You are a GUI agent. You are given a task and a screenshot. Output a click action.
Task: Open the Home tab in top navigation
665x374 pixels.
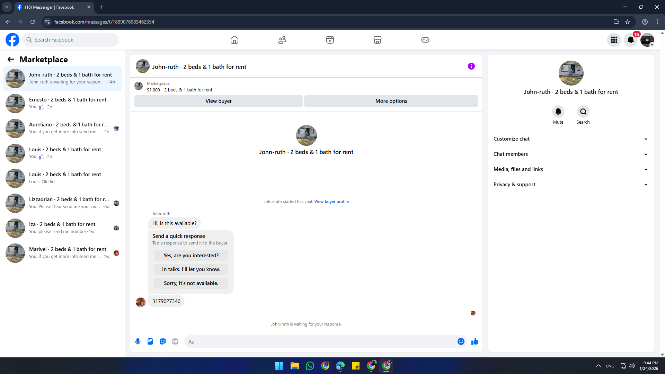(x=234, y=40)
